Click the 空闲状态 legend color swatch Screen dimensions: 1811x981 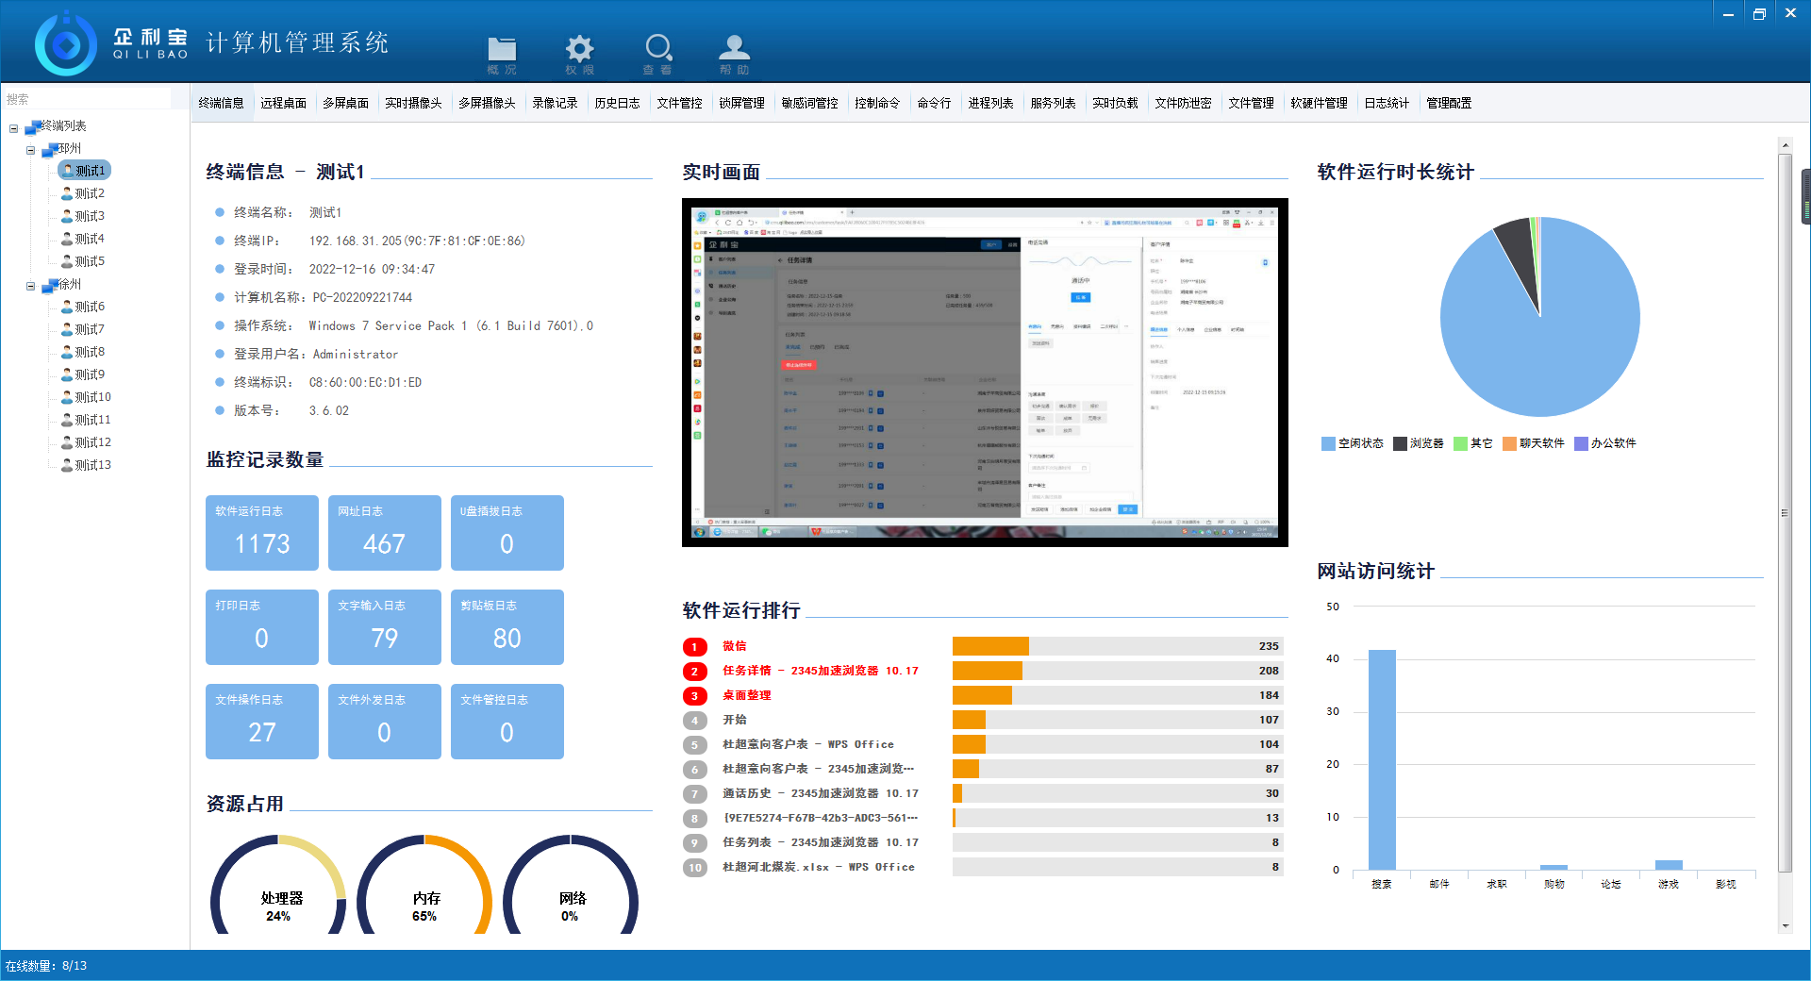[1328, 443]
